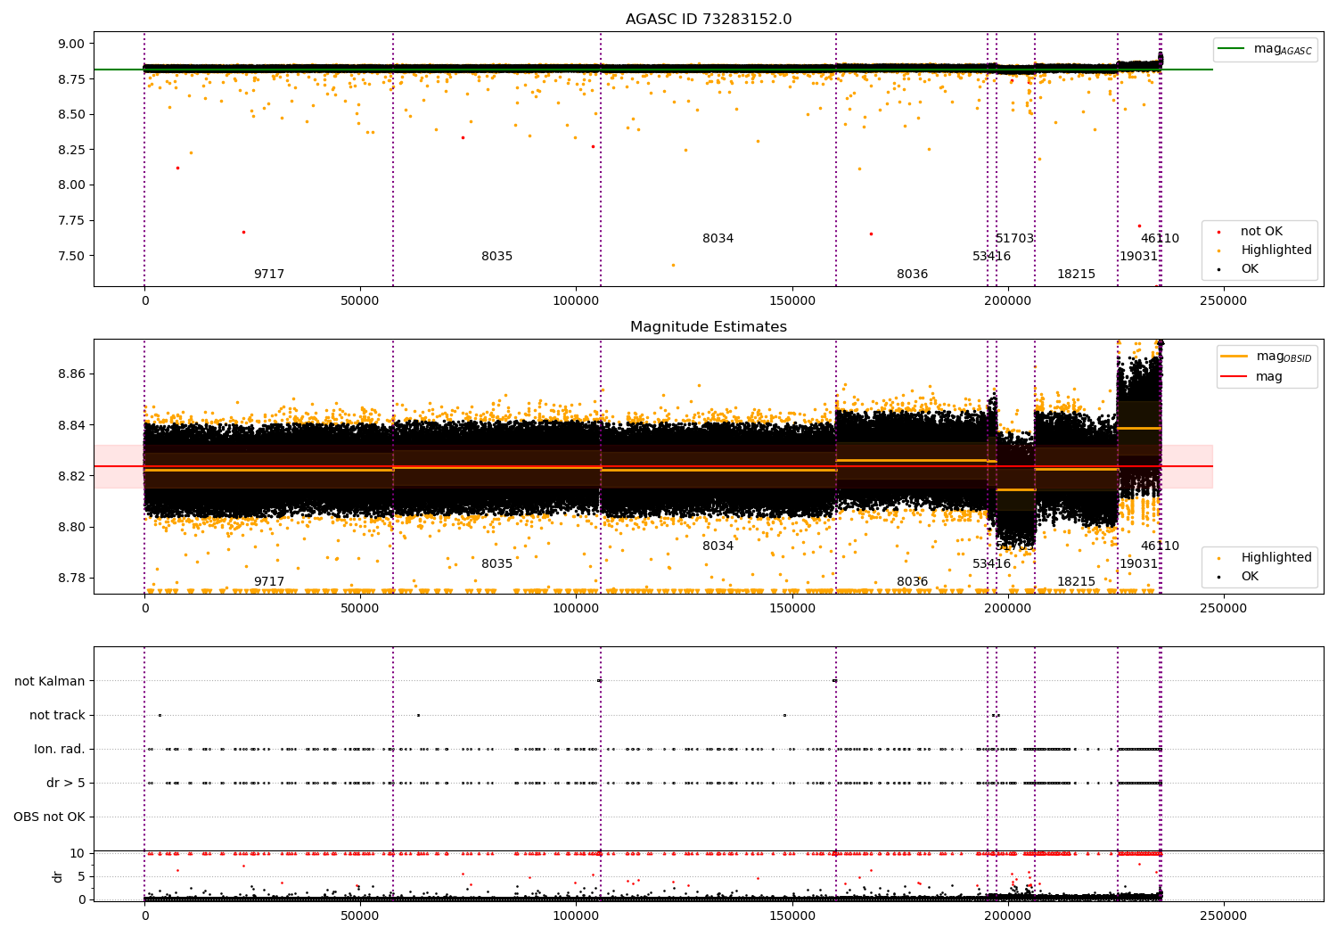The image size is (1337, 936).
Task: Click OBSID label 8034 in top plot
Action: (718, 239)
